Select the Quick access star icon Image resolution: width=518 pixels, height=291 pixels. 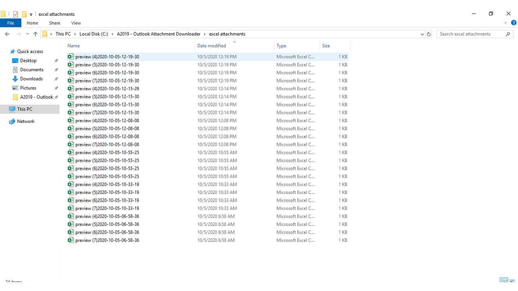click(13, 51)
